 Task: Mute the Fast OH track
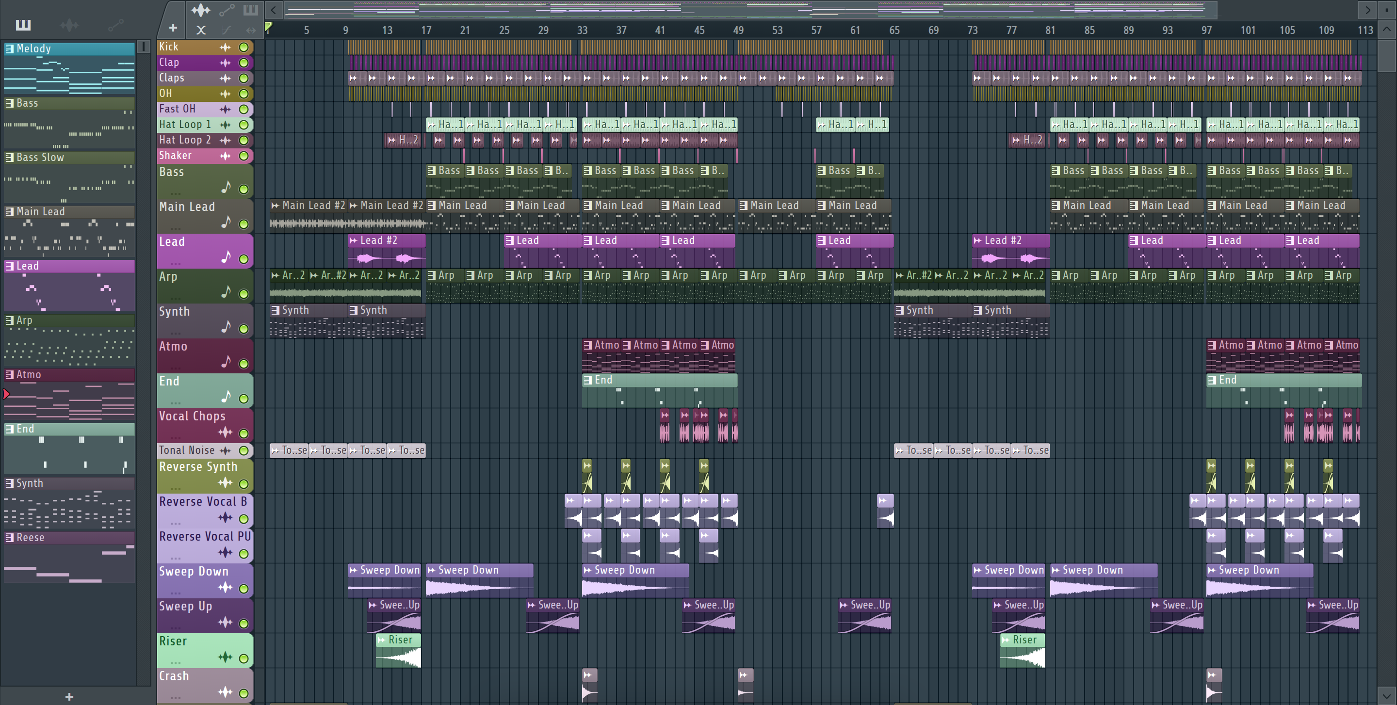pos(244,110)
